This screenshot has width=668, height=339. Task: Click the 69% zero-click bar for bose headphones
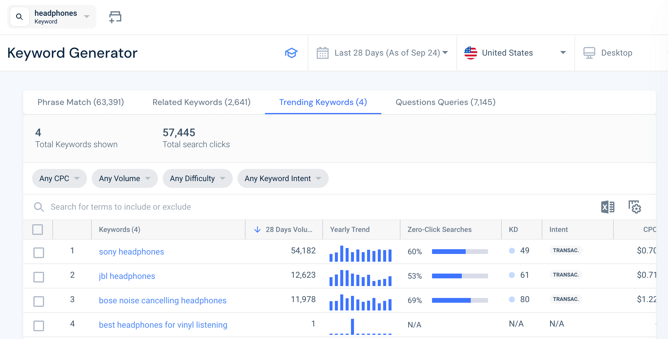(x=460, y=300)
